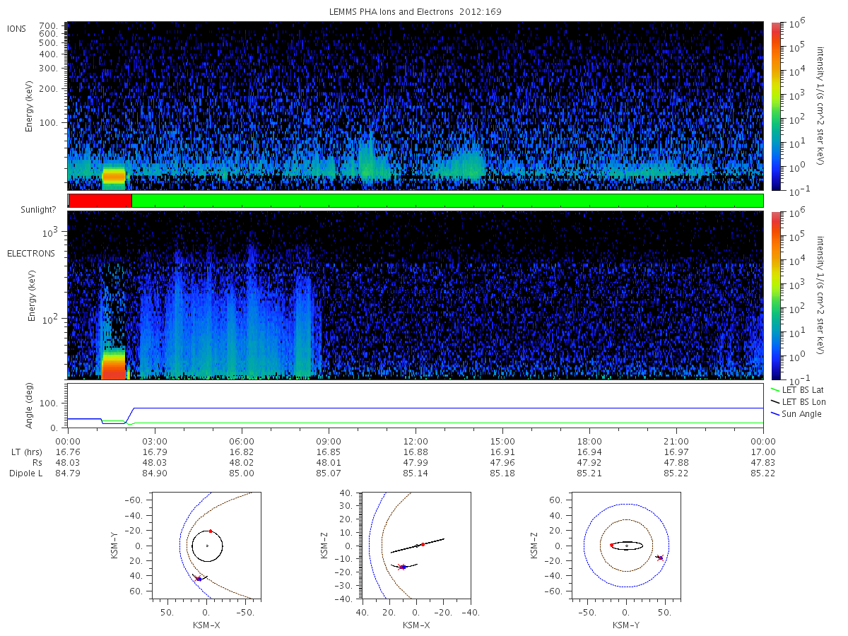This screenshot has width=848, height=636.
Task: Click the 21:00 time axis label
Action: [676, 442]
